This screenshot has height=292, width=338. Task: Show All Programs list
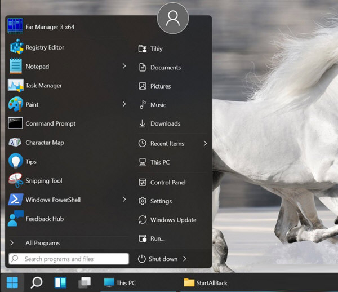[42, 243]
